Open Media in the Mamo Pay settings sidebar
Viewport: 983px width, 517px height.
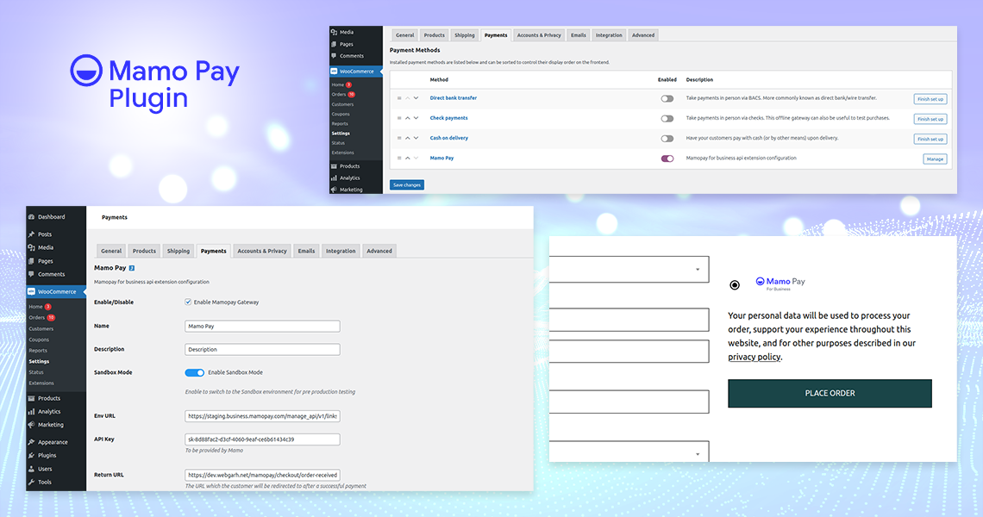[x=45, y=247]
